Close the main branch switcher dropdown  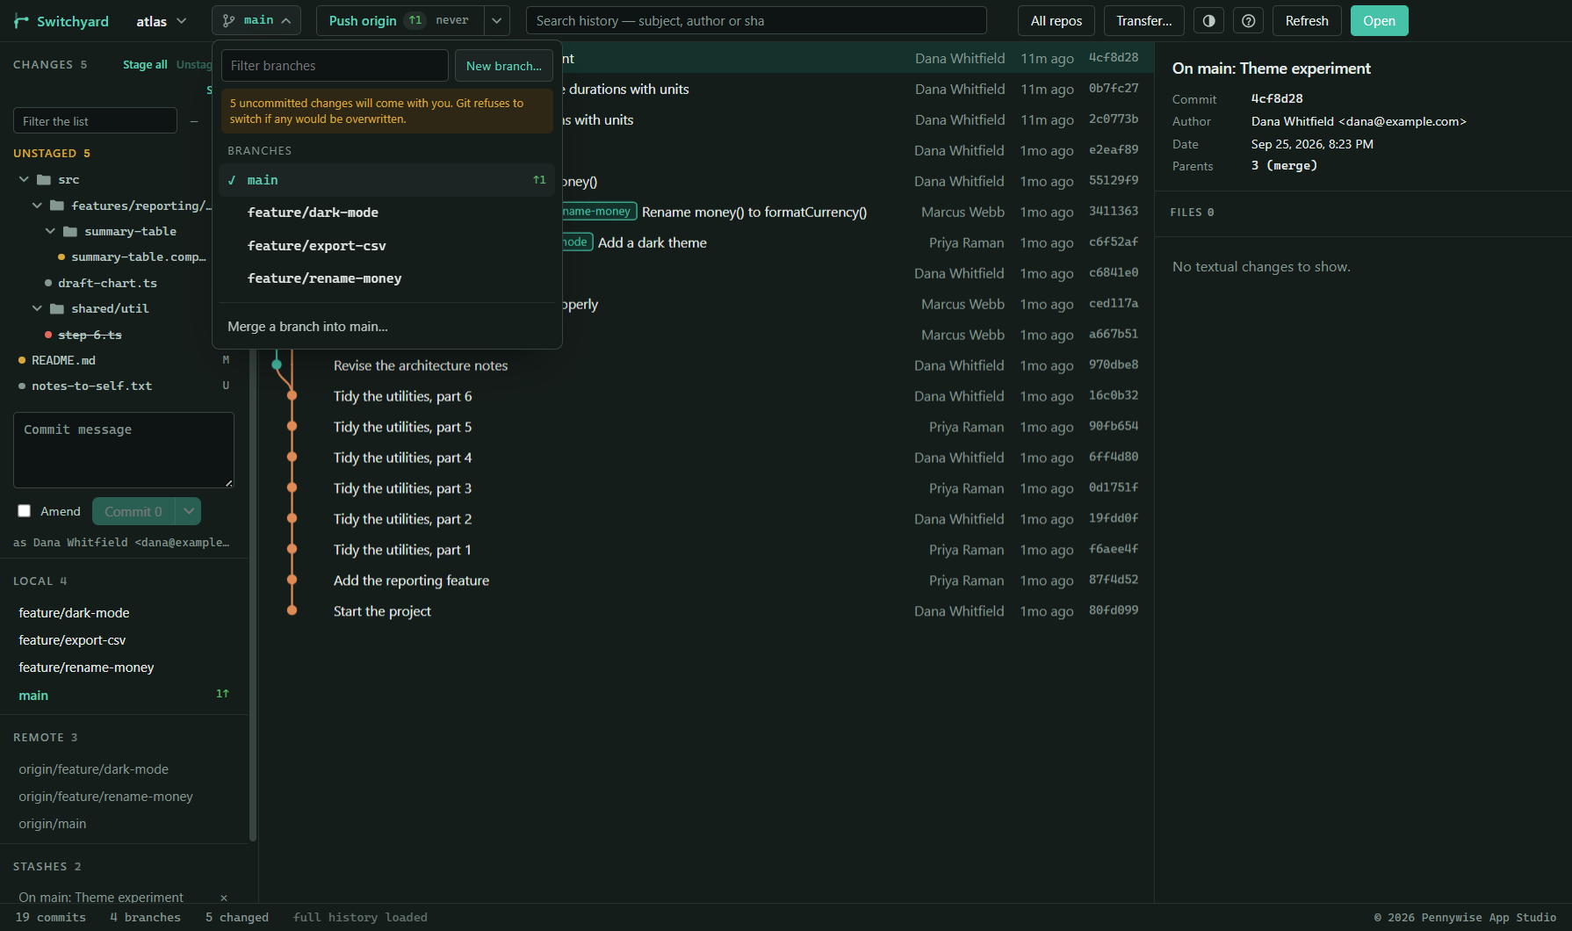click(256, 20)
